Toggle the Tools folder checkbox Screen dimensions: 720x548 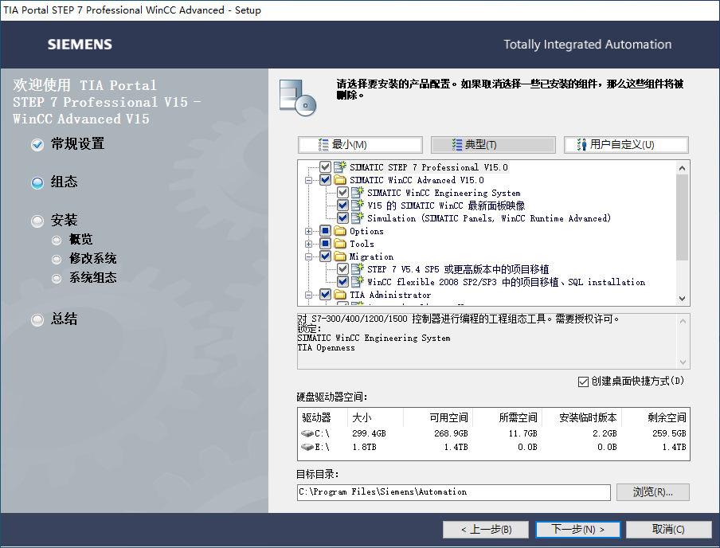(x=325, y=244)
